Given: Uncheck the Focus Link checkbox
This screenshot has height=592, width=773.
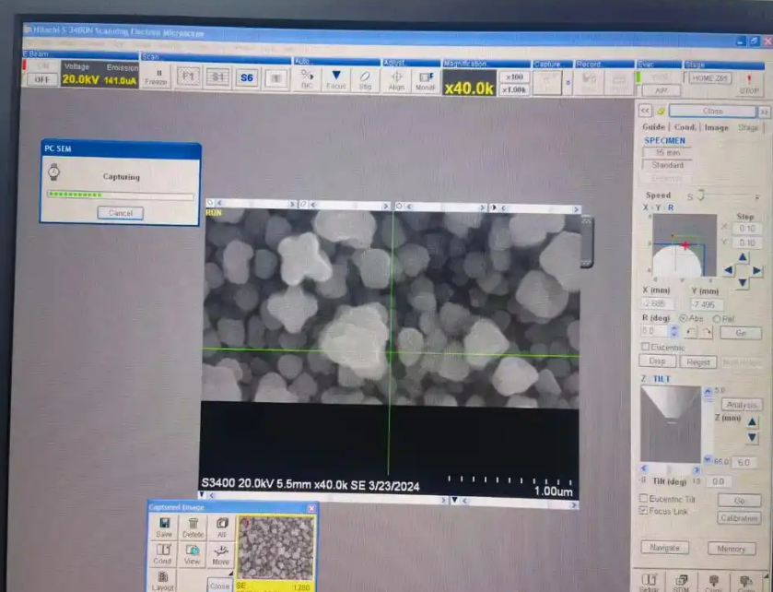Looking at the screenshot, I should click(x=644, y=510).
